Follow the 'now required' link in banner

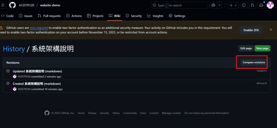coord(39,28)
